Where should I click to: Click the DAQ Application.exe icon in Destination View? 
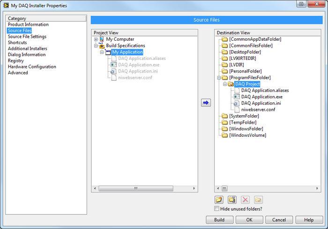coord(237,97)
